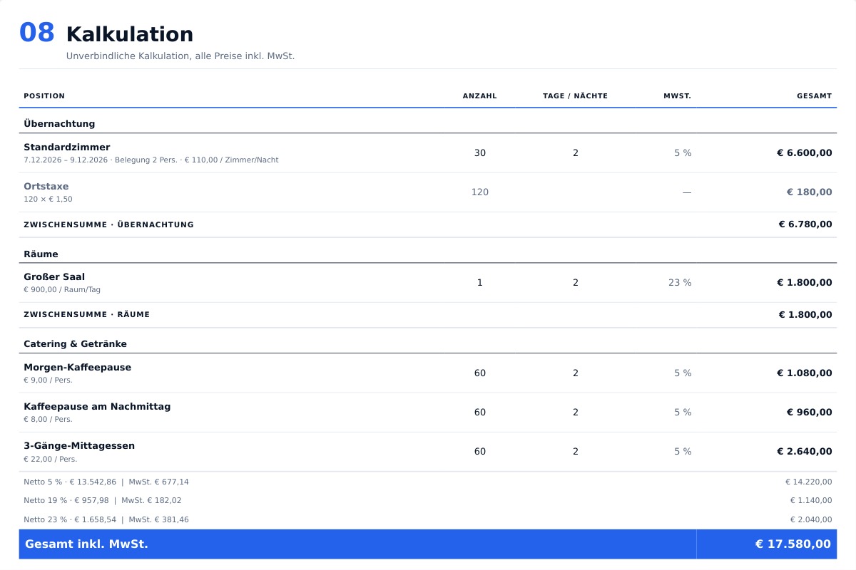Click the Morgen-Kaffeepause total "€ 1.080,00"
Screen dimensions: 856x570
tap(805, 373)
